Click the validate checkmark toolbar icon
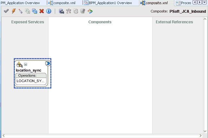The width and height of the screenshot is (208, 138). (6, 11)
